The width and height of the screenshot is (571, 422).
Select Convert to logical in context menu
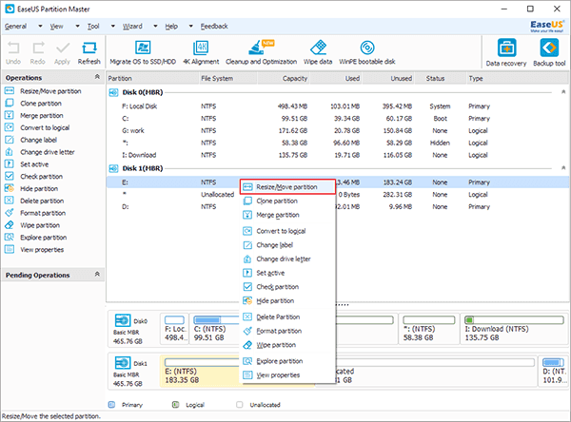click(x=287, y=231)
